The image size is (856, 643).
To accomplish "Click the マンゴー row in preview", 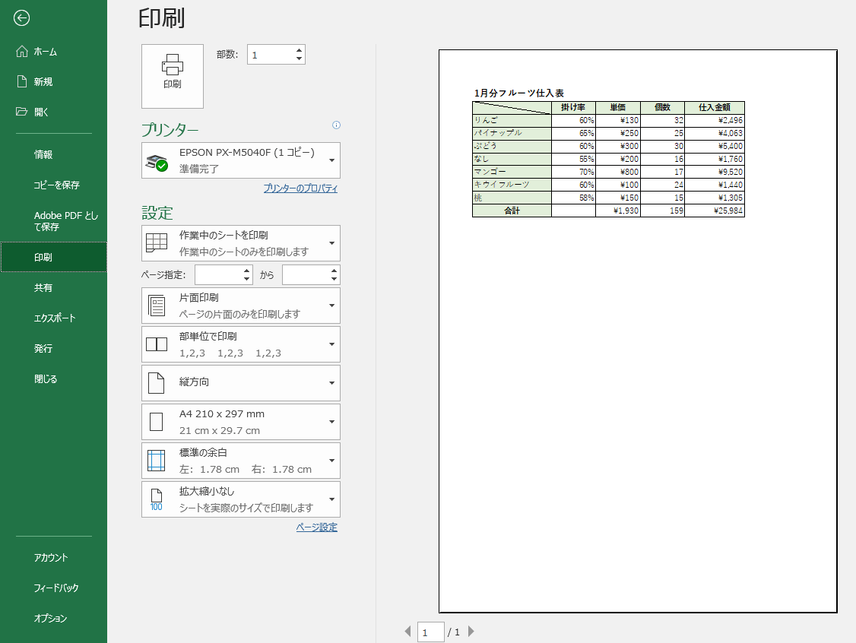I will coord(608,172).
